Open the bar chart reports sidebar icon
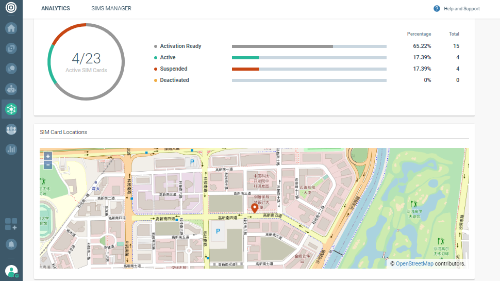 [x=11, y=150]
